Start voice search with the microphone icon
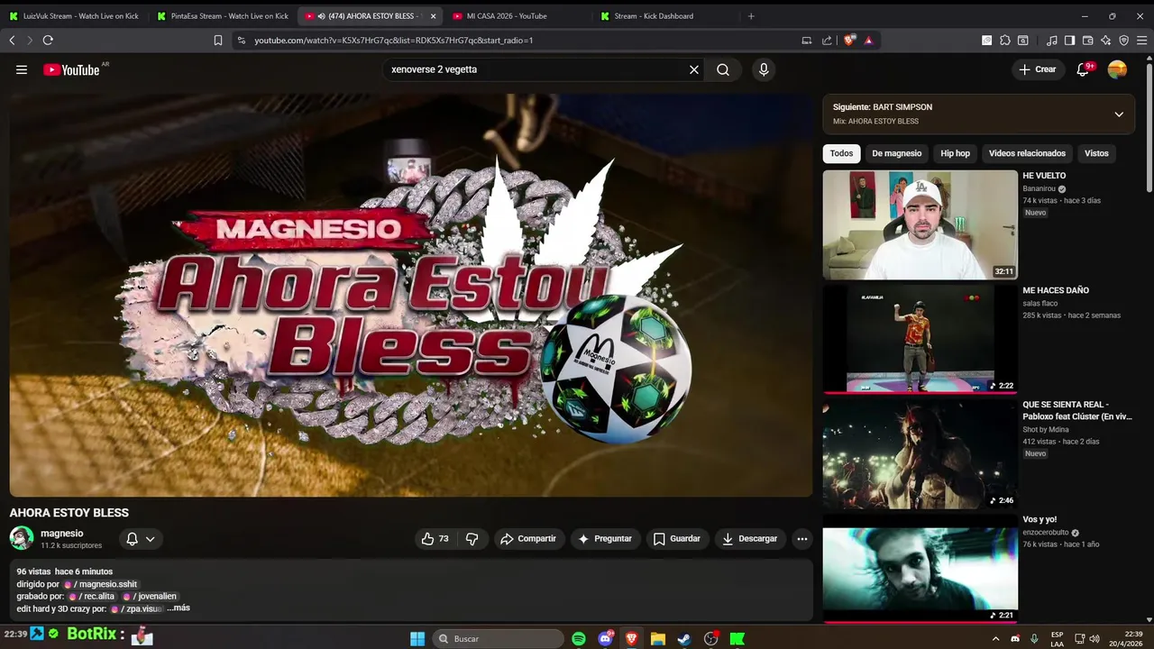 pos(764,69)
